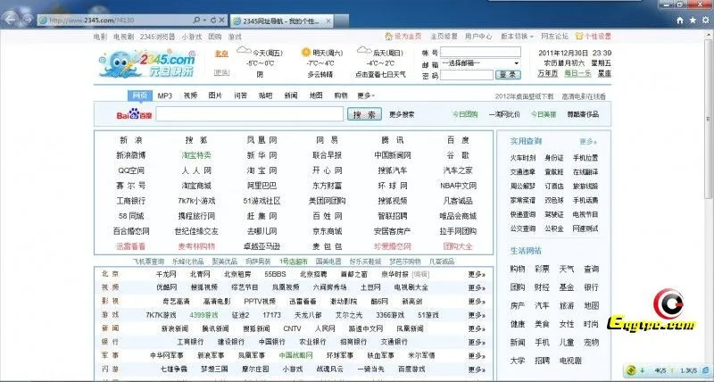The height and width of the screenshot is (382, 714).
Task: Open the 彩票 link under 生活网站
Action: coord(542,270)
